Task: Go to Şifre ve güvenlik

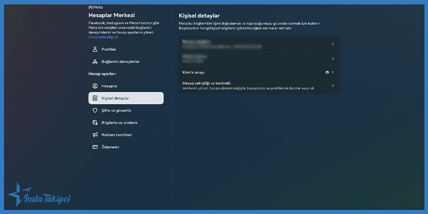Action: pos(126,111)
